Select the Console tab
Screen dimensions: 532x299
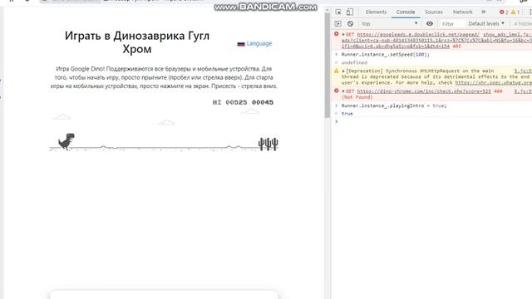[406, 12]
